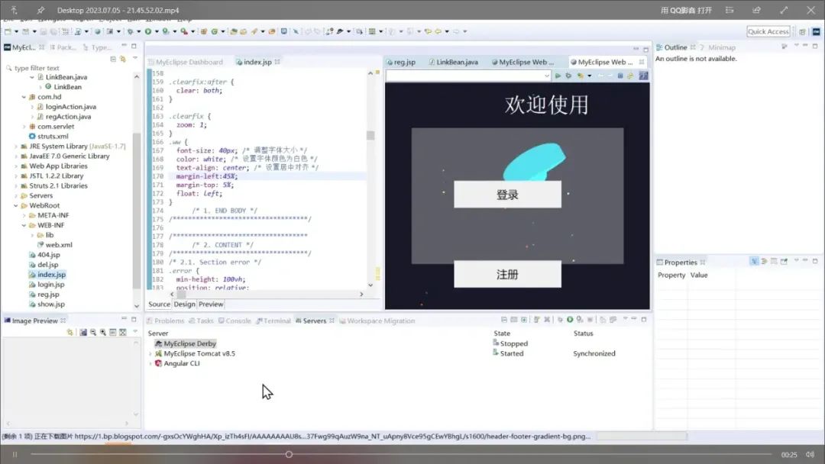
Task: Collapse the WEB-INF folder
Action: [x=24, y=225]
